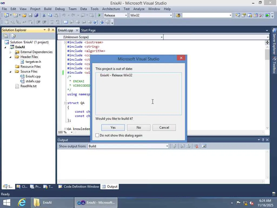Click No in the build dialog

[x=139, y=128]
